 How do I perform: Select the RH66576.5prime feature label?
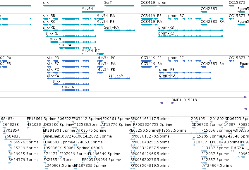[23, 142]
